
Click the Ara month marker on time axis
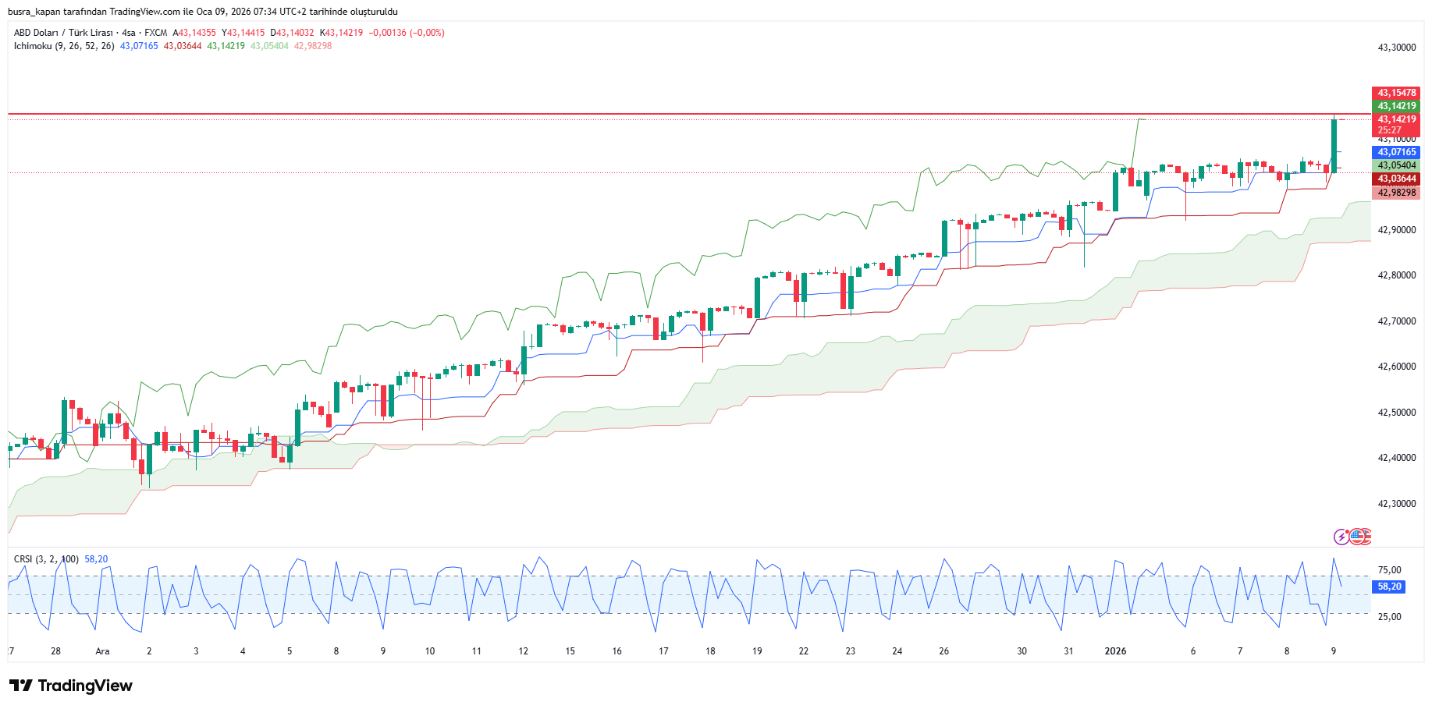point(102,651)
